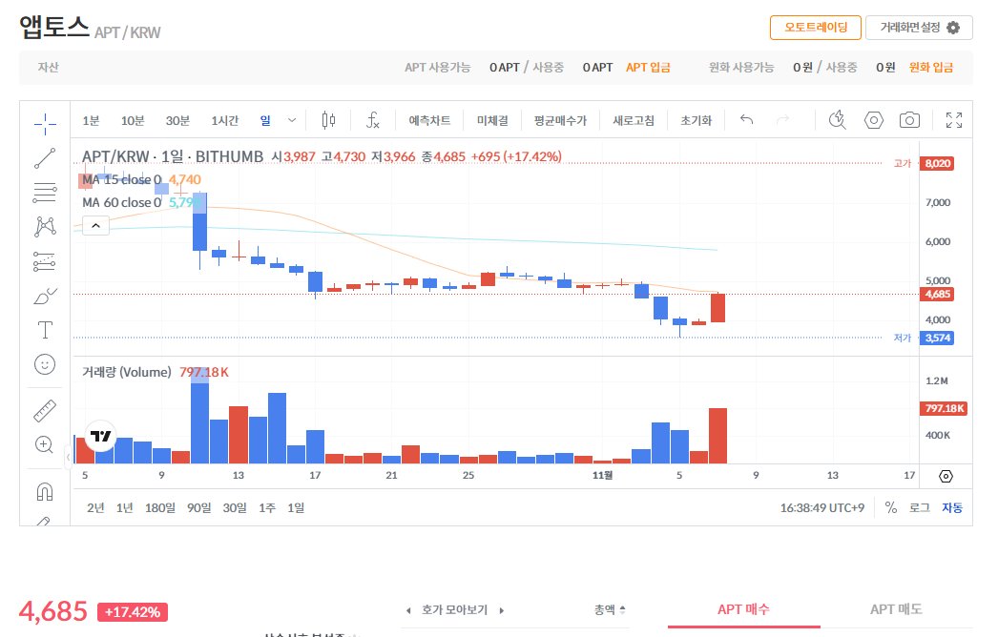The image size is (998, 637).
Task: Toggle 평균매수가 line display
Action: pos(560,120)
